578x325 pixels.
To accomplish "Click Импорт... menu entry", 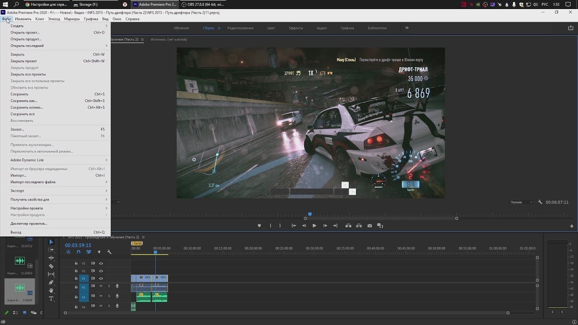I will 19,175.
